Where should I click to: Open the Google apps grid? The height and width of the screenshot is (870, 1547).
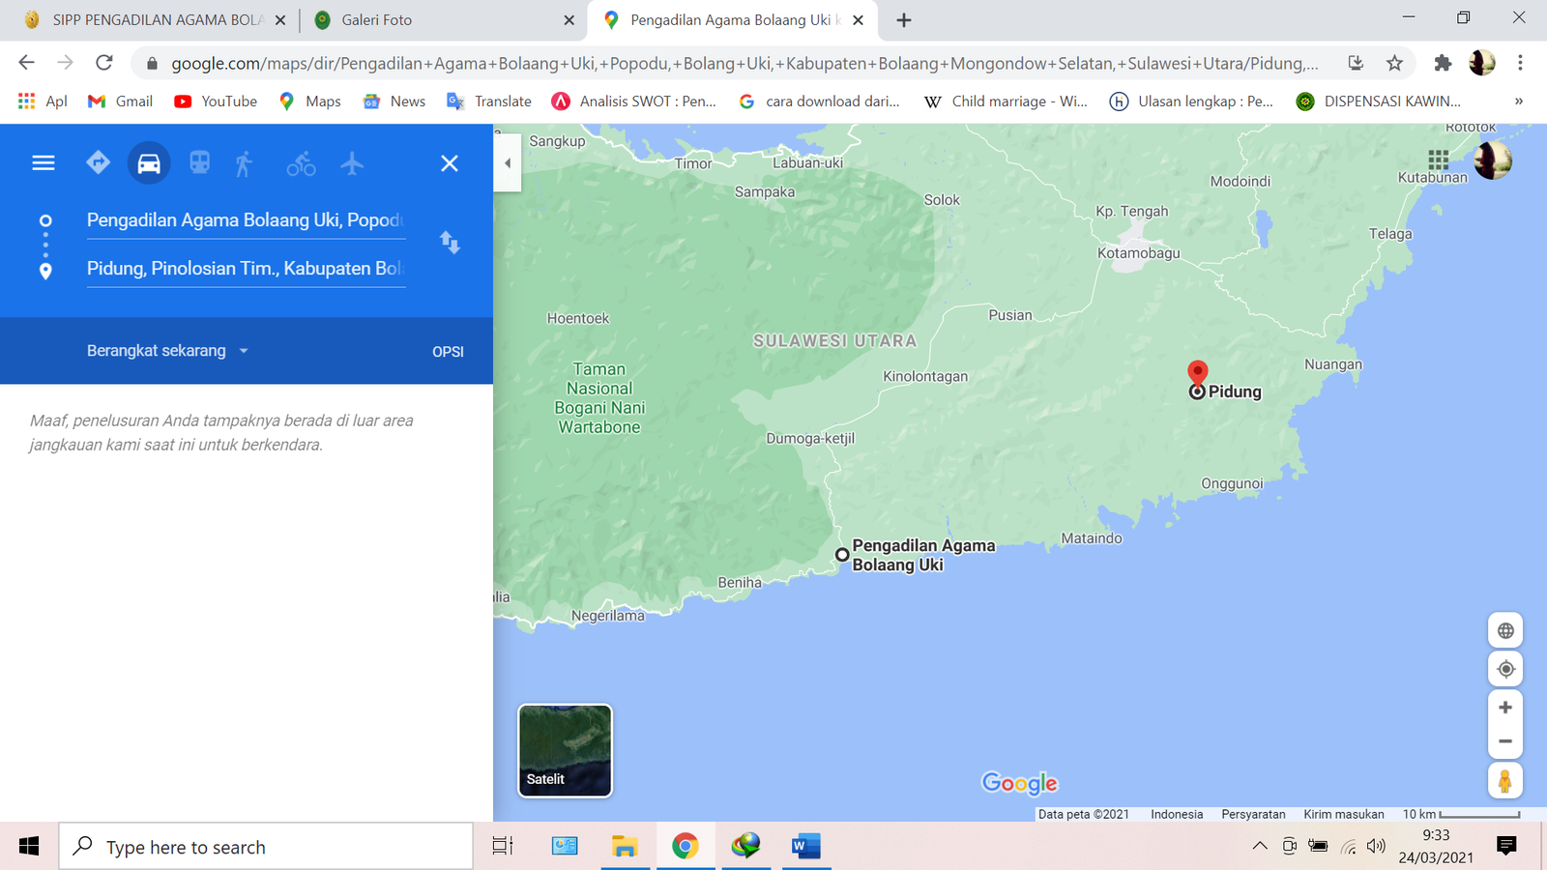coord(1439,159)
